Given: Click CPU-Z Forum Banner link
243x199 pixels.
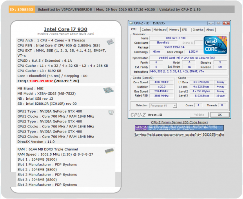Looking at the screenshot, I should click(179, 122).
